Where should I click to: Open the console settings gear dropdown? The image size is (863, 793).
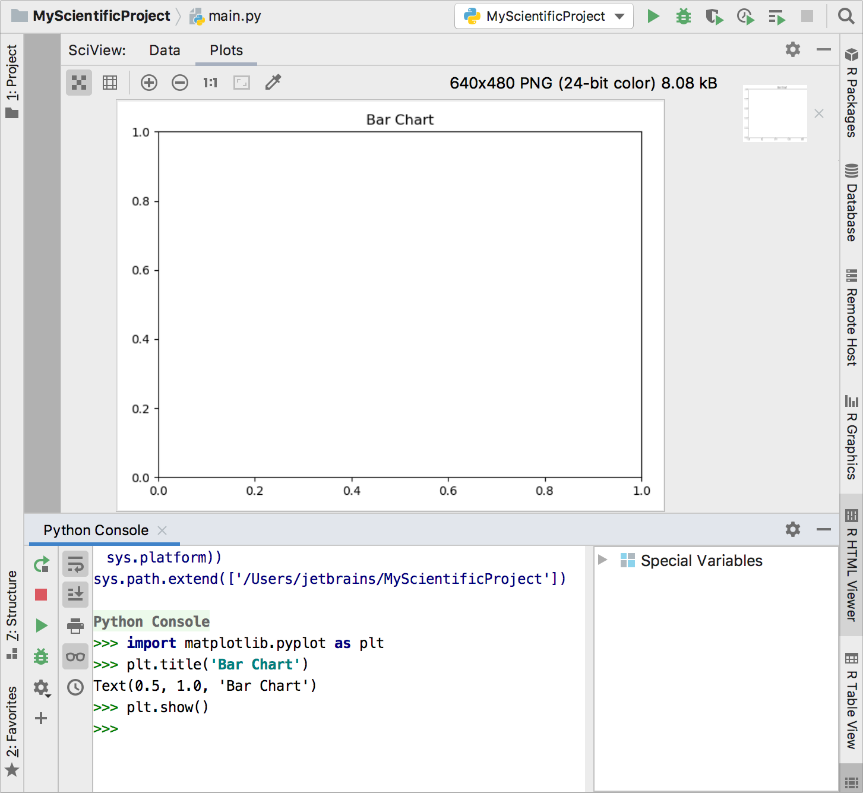click(792, 529)
